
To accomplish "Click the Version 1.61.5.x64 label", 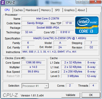I will [32, 95].
